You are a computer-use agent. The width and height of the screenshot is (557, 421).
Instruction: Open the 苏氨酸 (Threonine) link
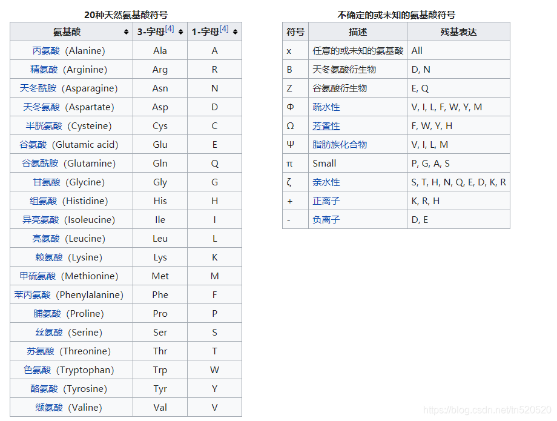point(41,351)
